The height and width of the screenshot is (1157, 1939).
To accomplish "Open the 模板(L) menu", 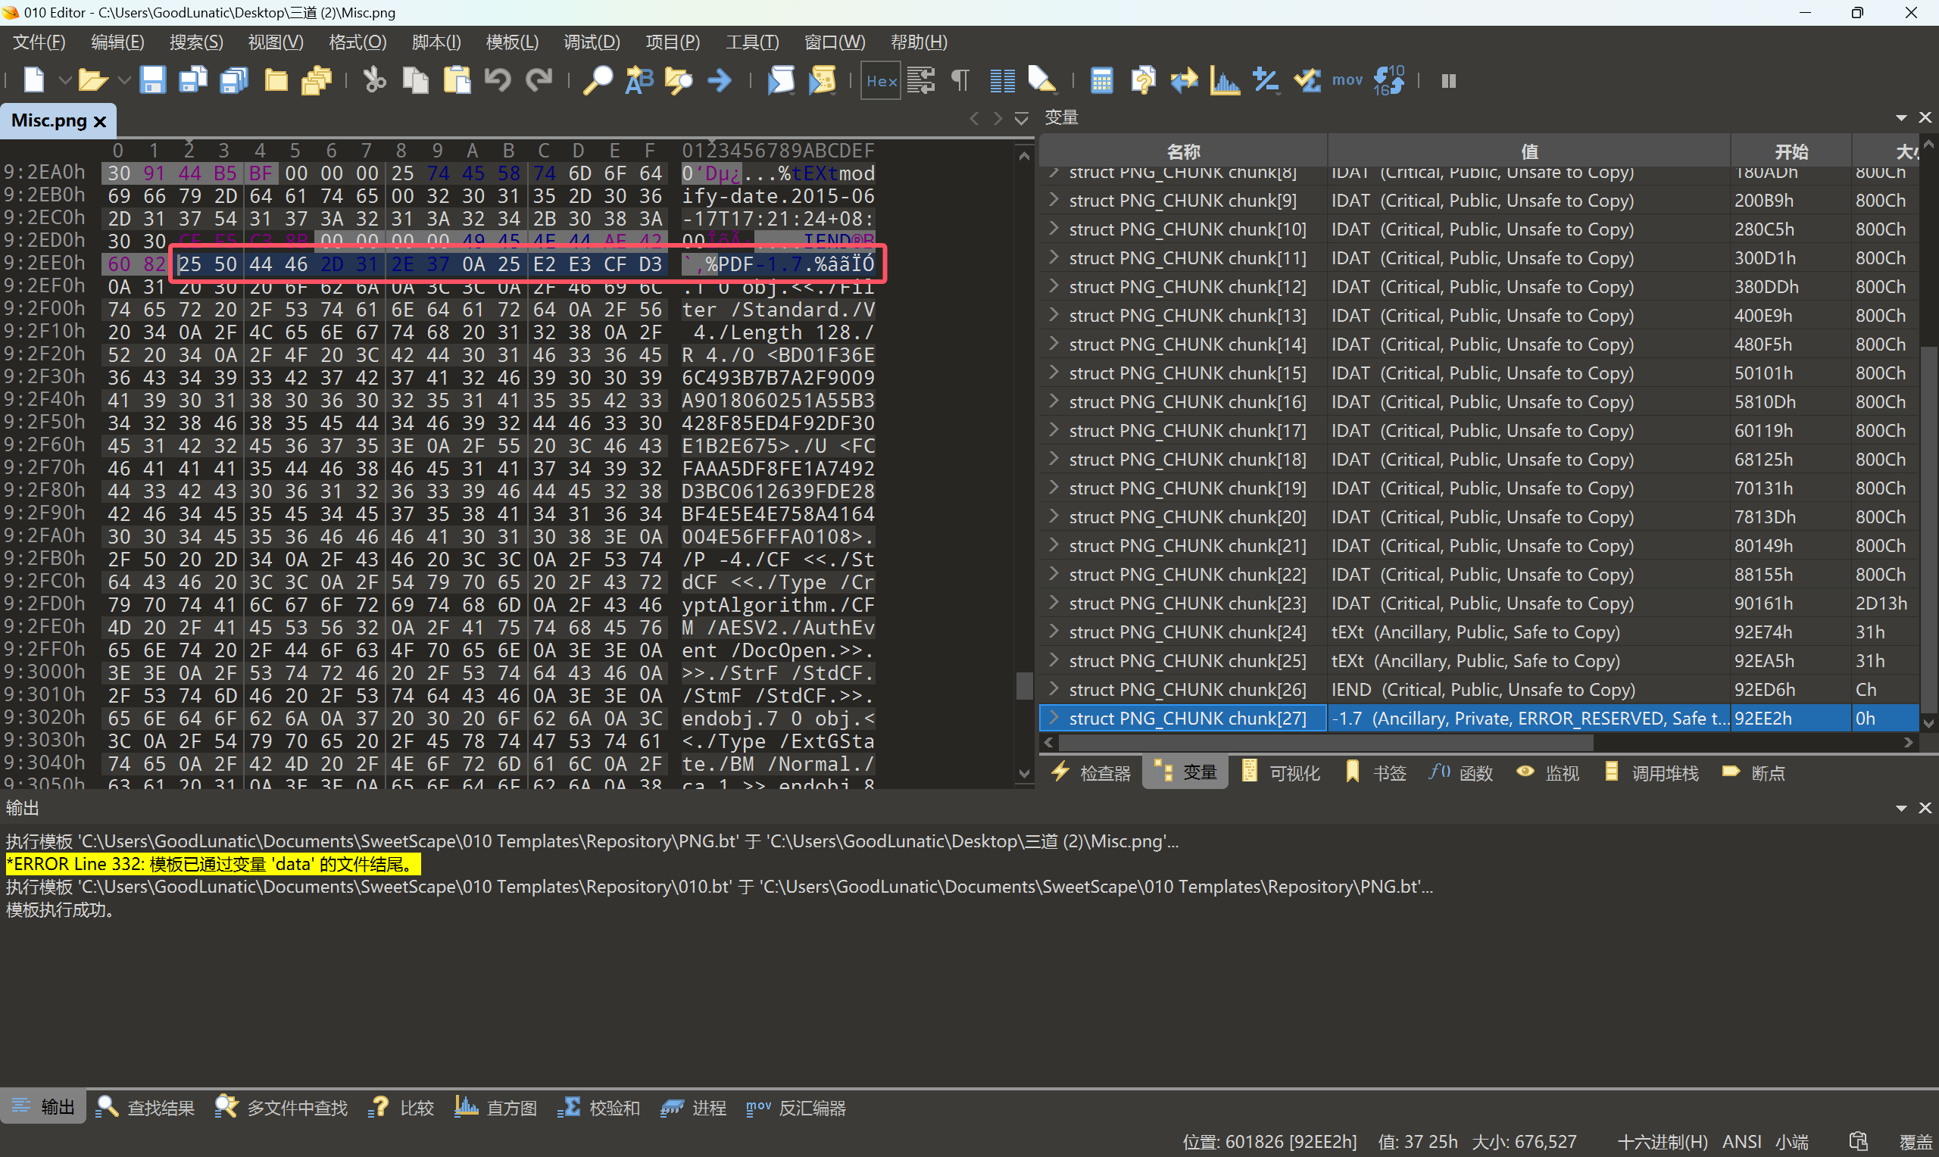I will click(512, 42).
